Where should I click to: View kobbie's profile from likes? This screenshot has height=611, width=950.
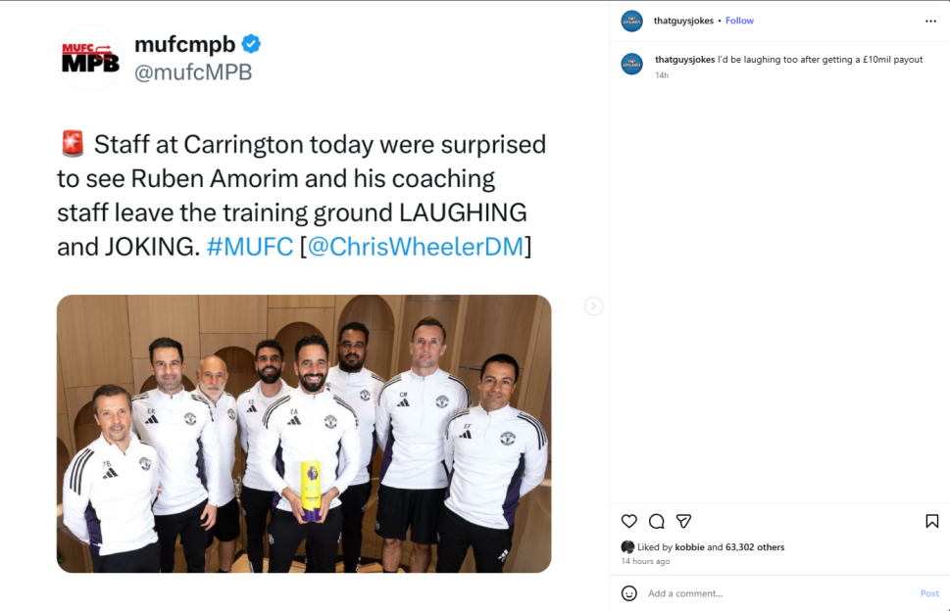tap(689, 547)
